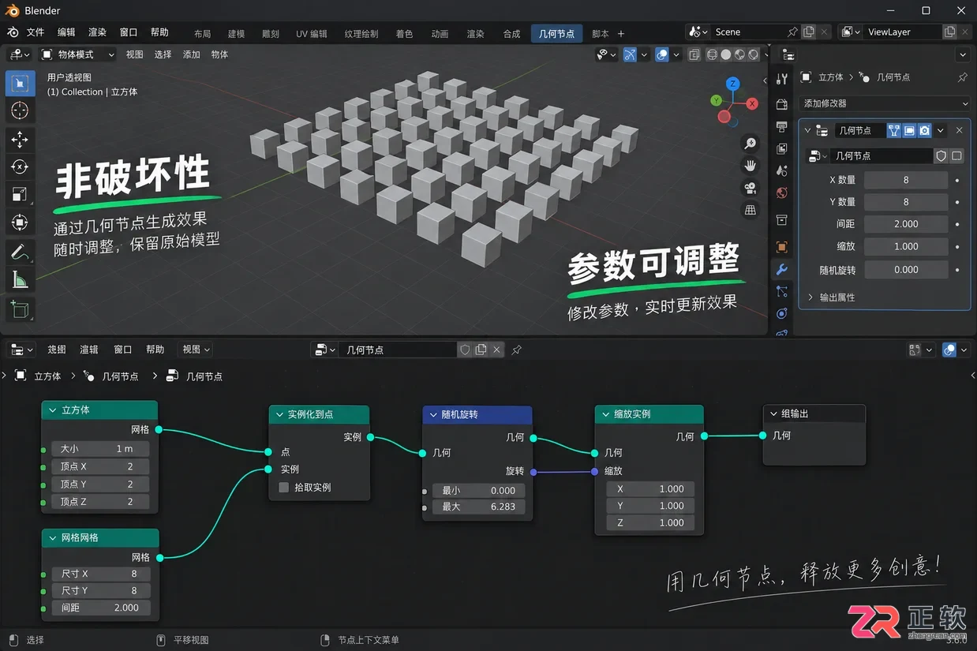Viewport: 977px width, 651px height.
Task: Open the node editor 视图 dropdown
Action: click(197, 350)
